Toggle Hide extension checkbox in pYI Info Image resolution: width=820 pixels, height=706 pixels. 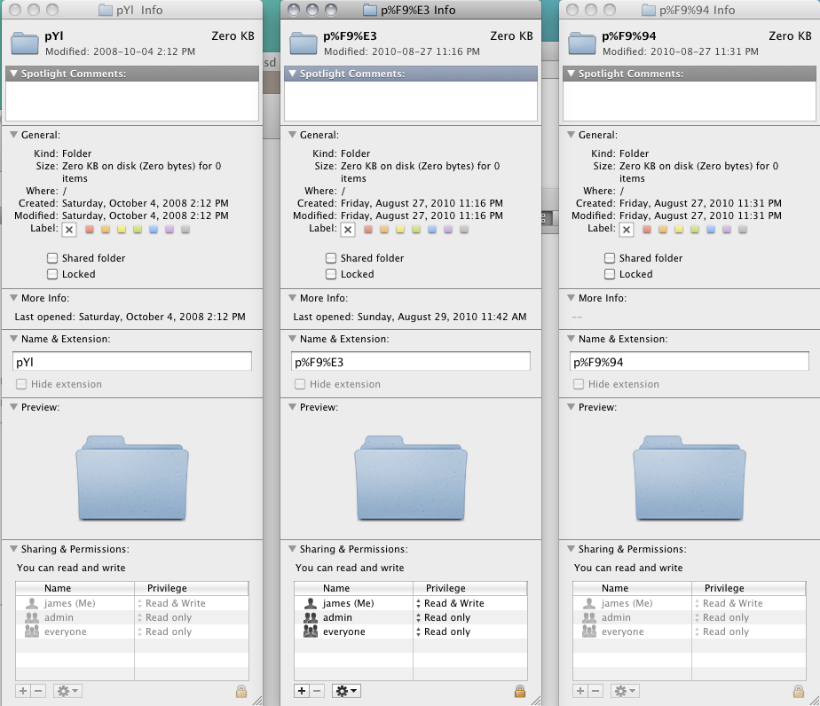(21, 384)
